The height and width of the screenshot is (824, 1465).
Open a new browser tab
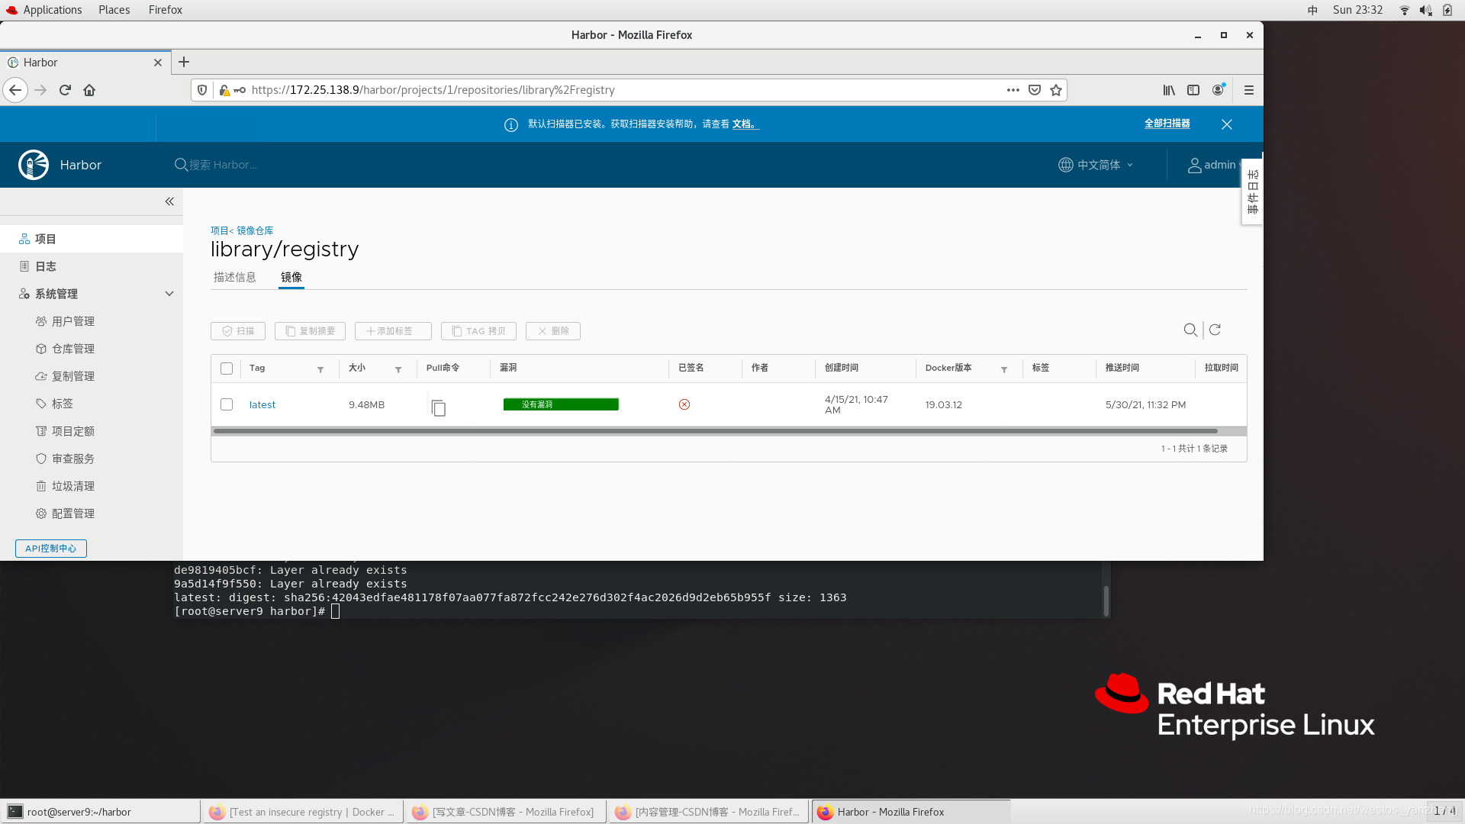(x=184, y=63)
